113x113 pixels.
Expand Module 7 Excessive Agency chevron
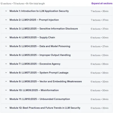(6, 64)
